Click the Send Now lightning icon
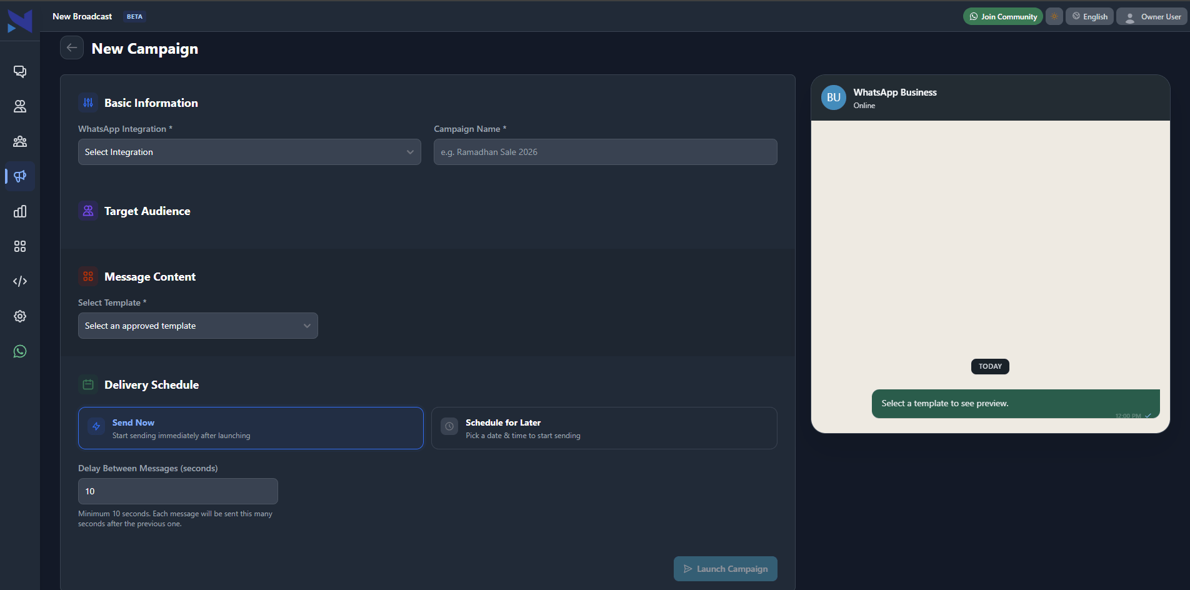This screenshot has height=590, width=1190. pyautogui.click(x=96, y=426)
